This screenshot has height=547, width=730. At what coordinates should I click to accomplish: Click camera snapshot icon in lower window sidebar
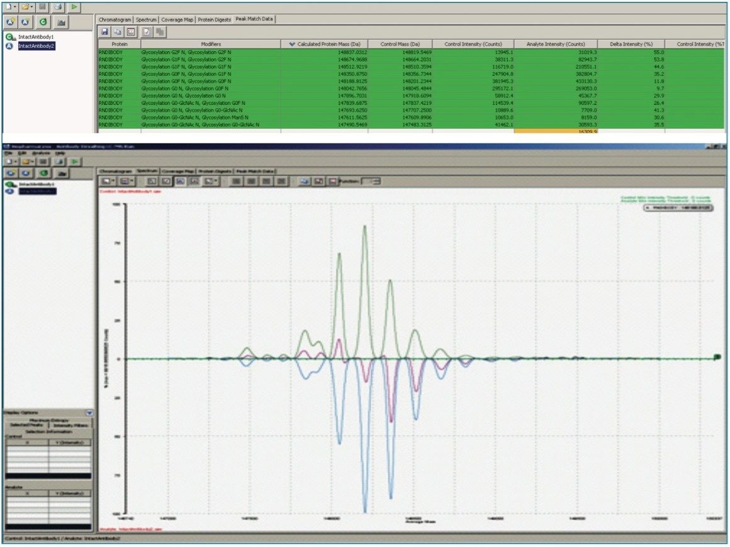(62, 174)
